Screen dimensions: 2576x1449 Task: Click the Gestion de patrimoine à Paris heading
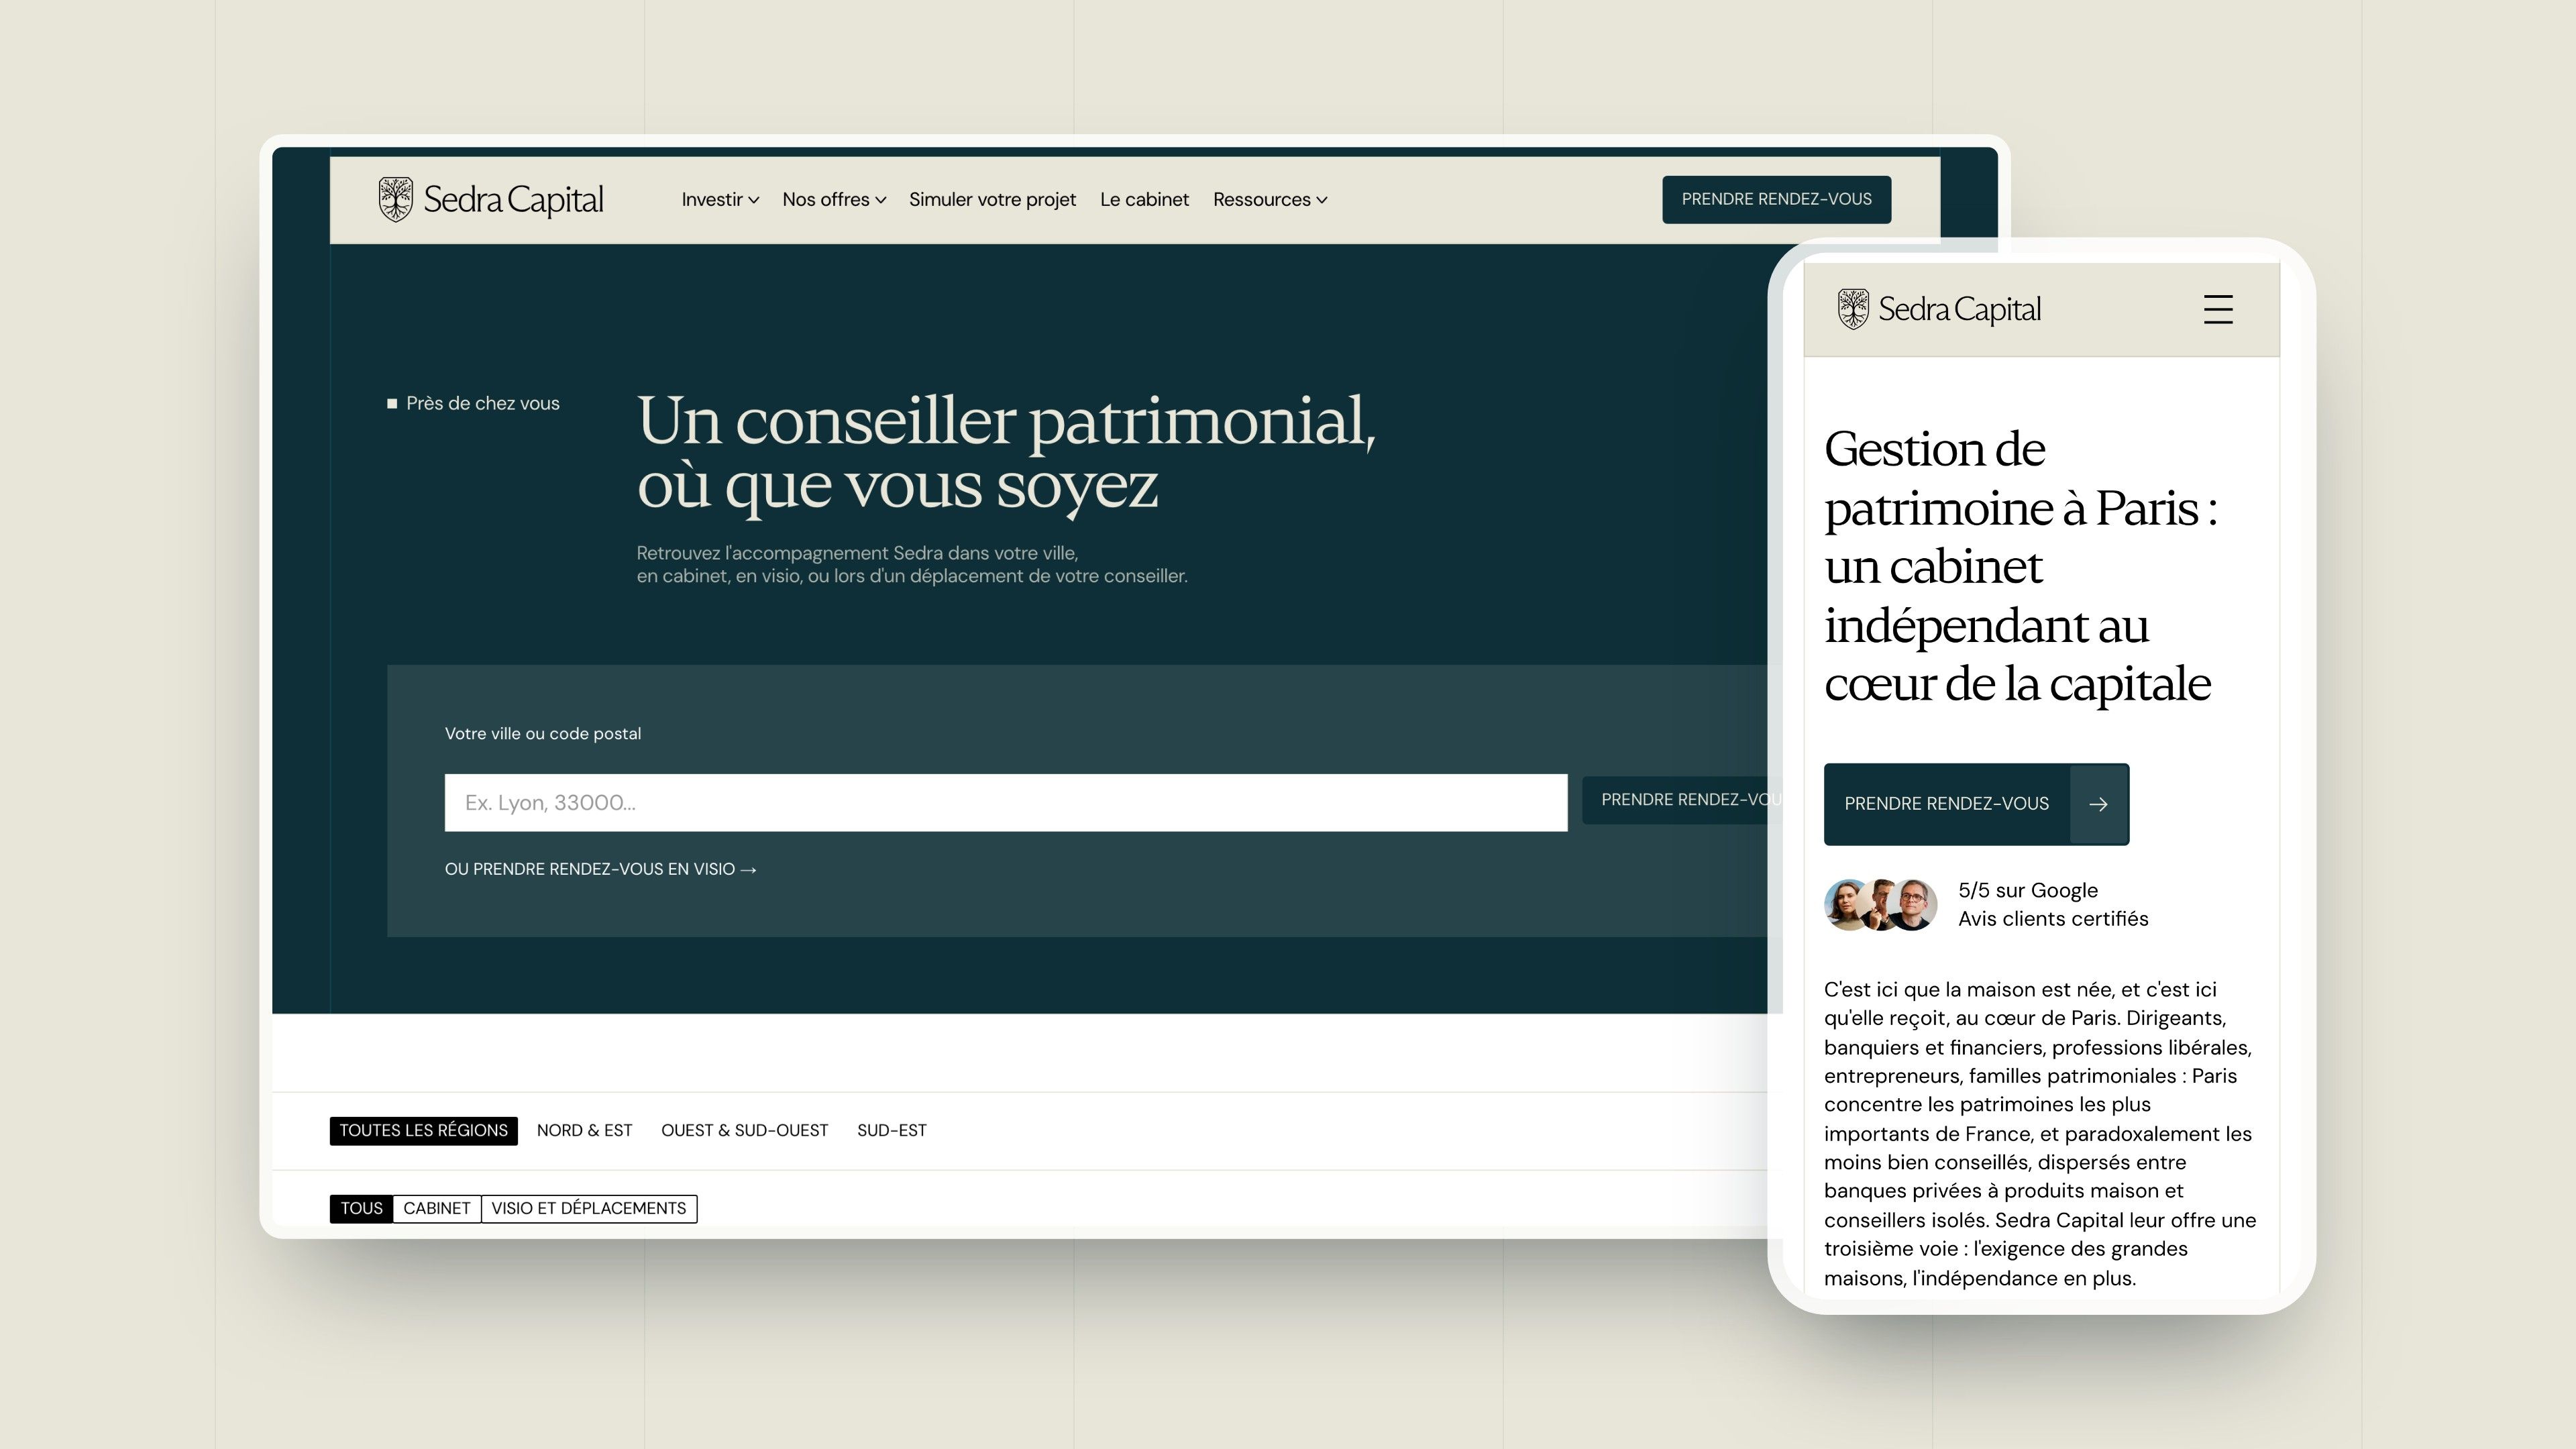[2021, 566]
